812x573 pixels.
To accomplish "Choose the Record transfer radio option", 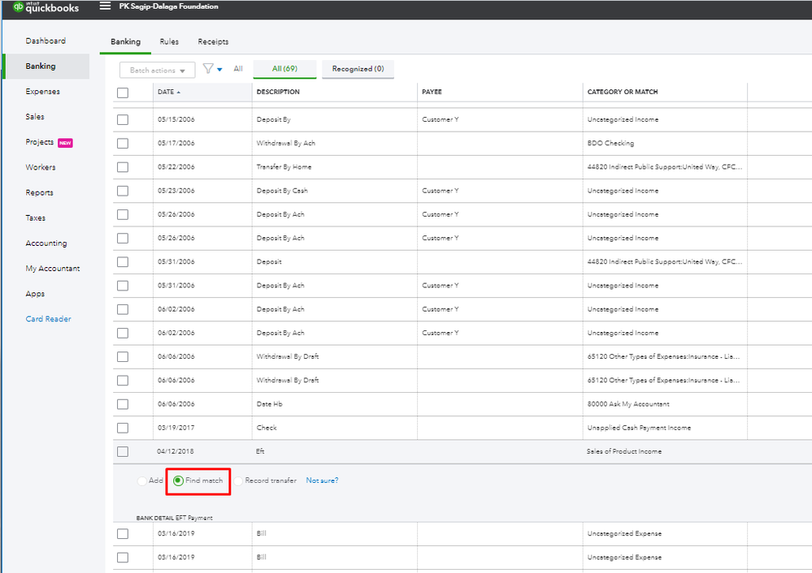I will coord(238,480).
